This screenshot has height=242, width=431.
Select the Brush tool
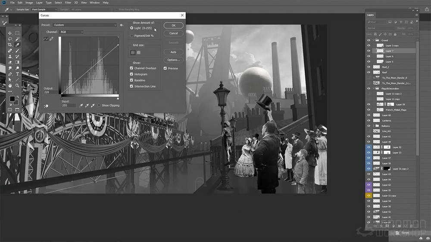[x=17, y=51]
